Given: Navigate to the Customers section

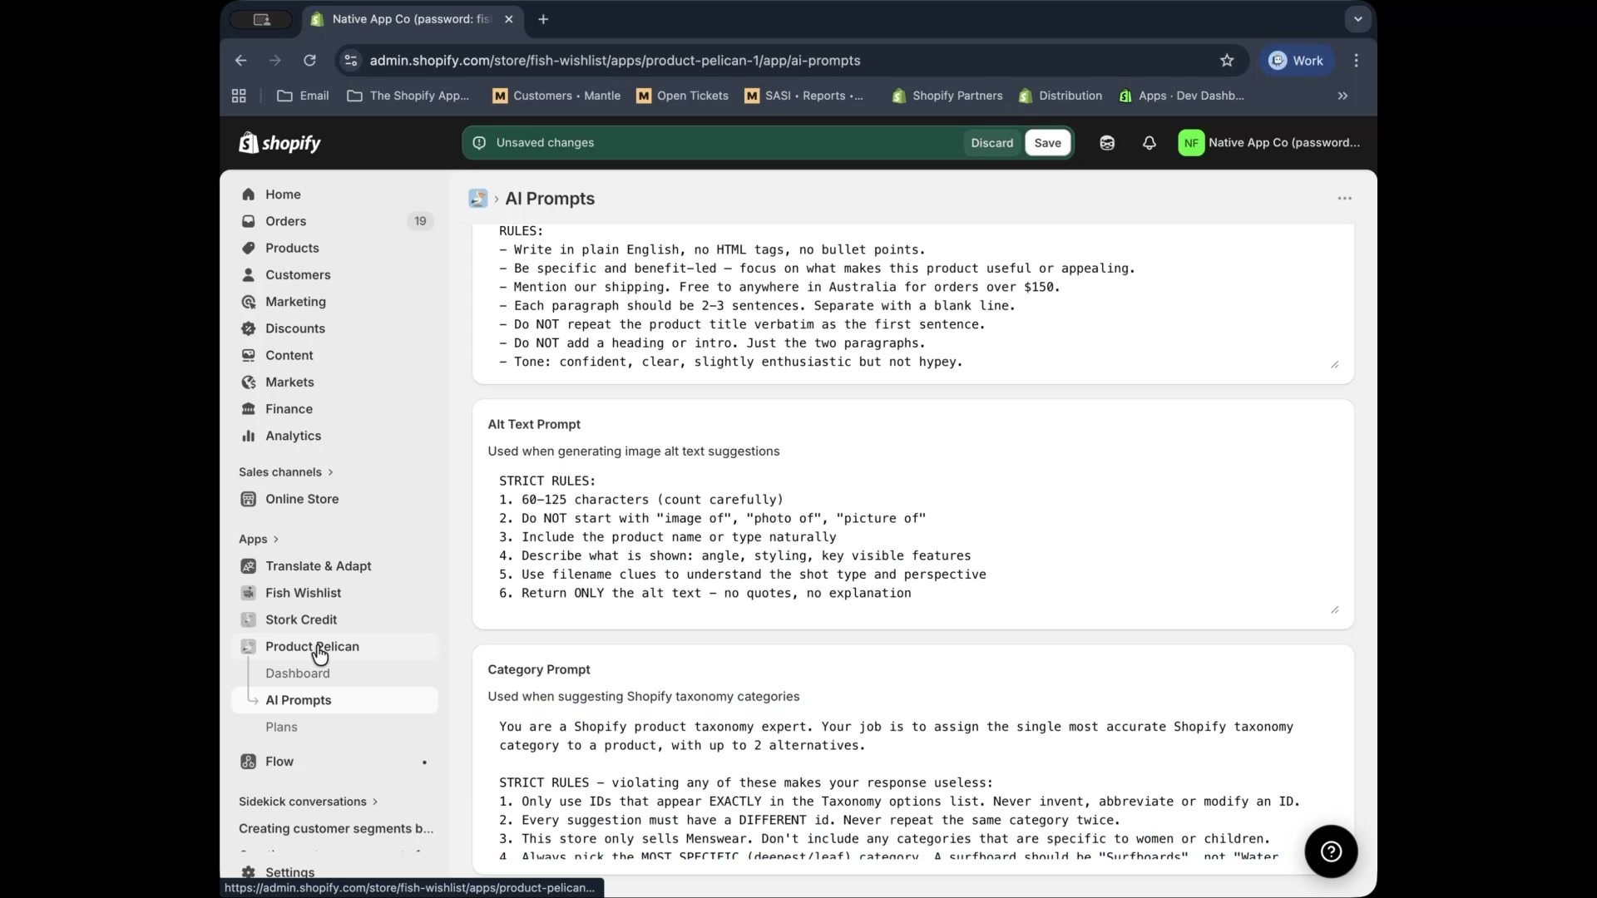Looking at the screenshot, I should point(298,274).
